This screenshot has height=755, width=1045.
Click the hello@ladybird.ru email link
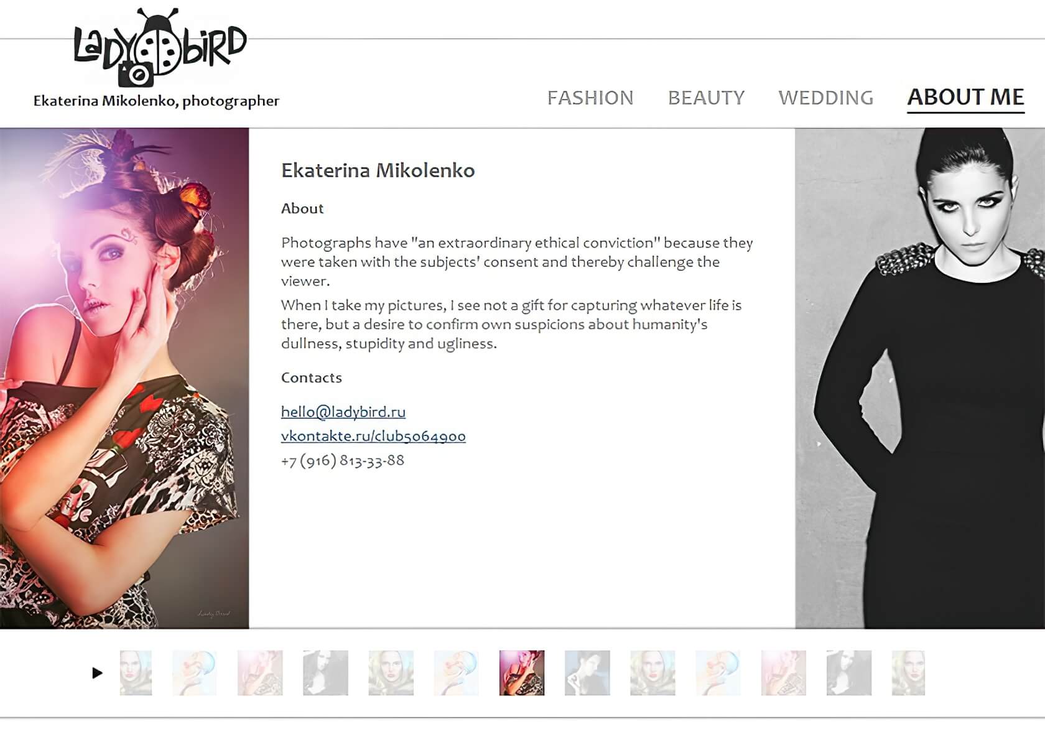(343, 412)
